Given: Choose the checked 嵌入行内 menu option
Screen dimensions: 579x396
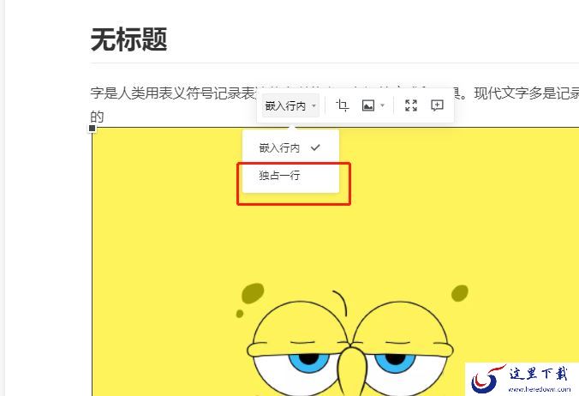Looking at the screenshot, I should [290, 147].
